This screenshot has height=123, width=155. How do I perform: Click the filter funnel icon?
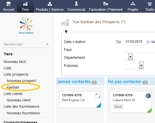pyautogui.click(x=66, y=32)
